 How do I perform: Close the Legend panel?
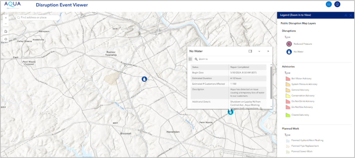[351, 15]
